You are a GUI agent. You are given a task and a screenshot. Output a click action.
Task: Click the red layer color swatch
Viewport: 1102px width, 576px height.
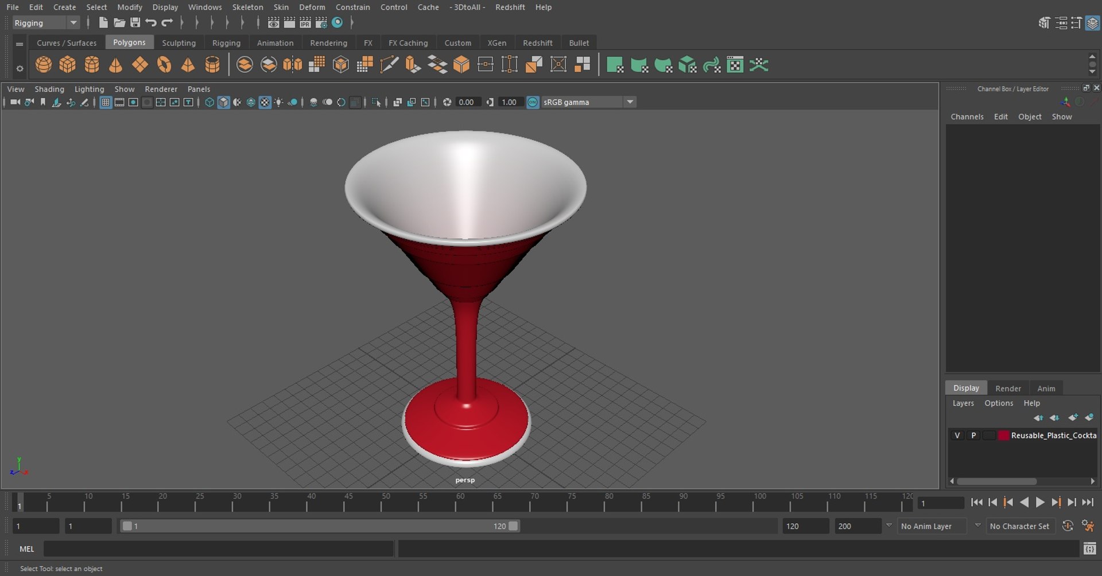1003,435
